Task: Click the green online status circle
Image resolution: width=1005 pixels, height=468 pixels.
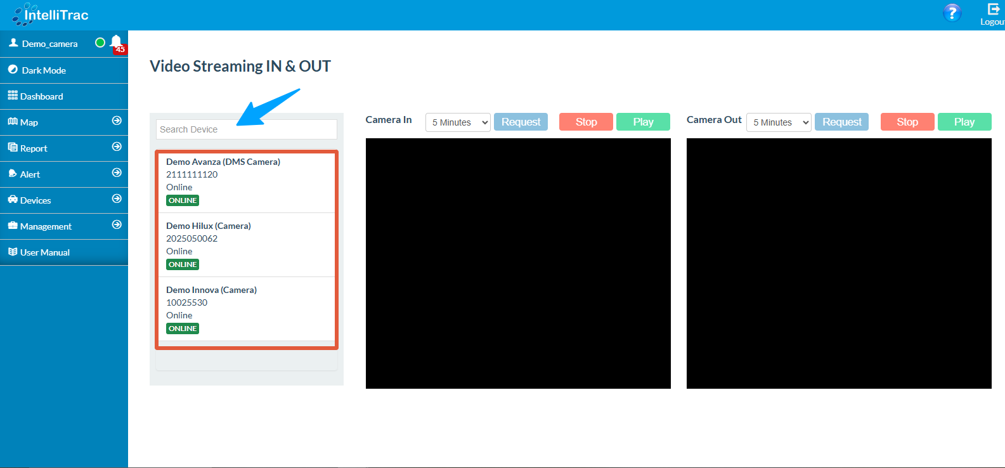Action: (x=100, y=42)
